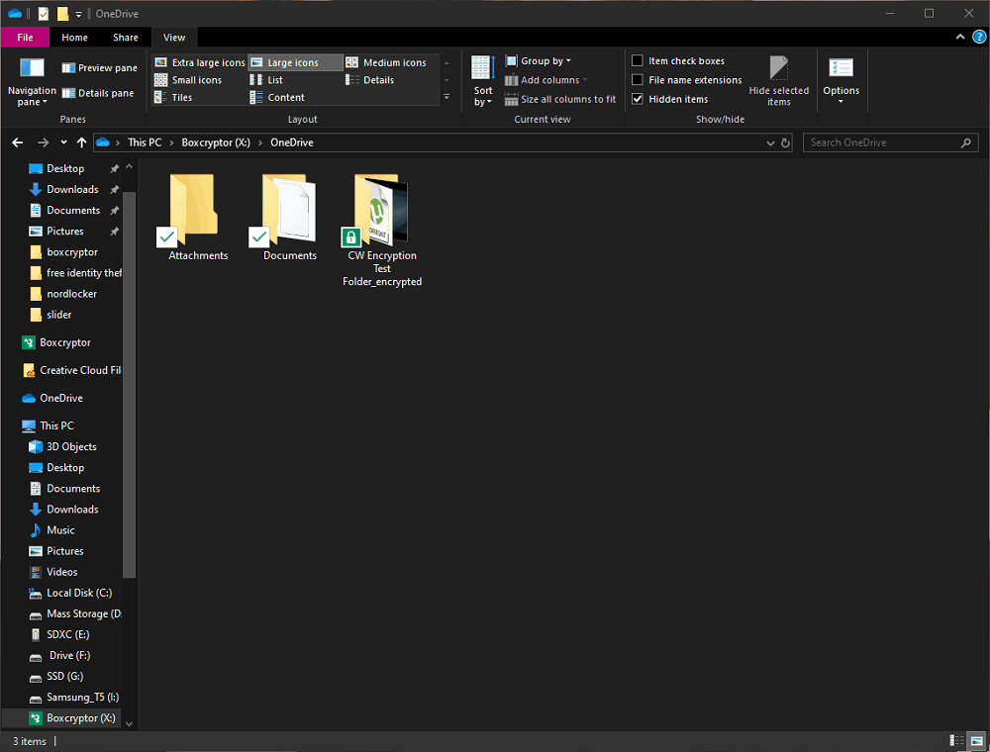Viewport: 990px width, 752px height.
Task: Toggle the Details pane
Action: coord(98,93)
